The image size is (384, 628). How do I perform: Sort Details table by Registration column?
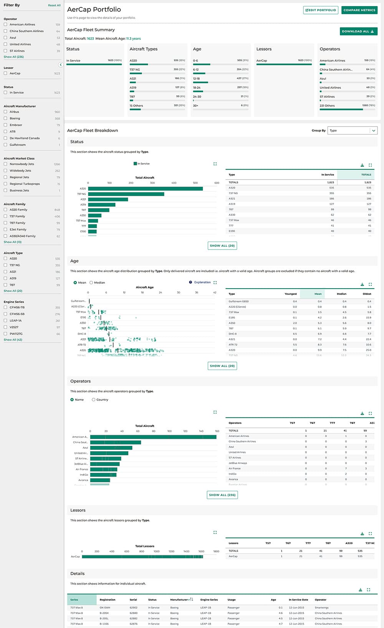[108, 600]
